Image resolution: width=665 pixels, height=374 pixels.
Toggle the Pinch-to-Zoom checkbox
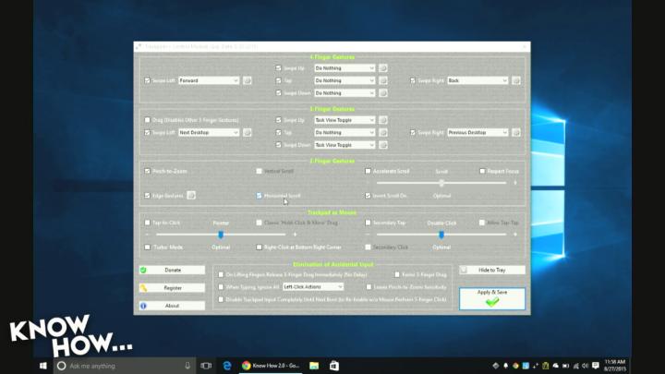148,171
